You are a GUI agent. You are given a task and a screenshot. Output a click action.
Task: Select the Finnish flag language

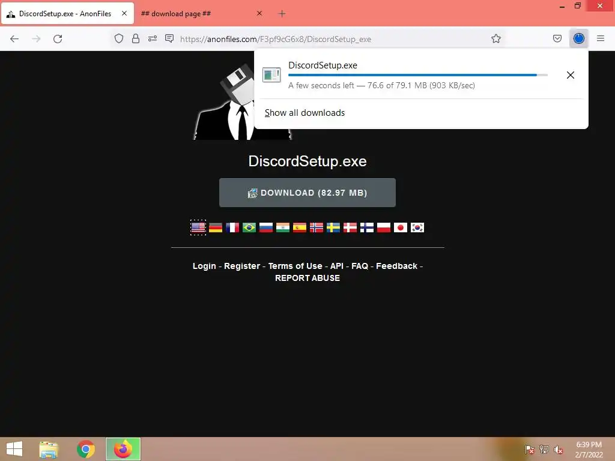367,227
